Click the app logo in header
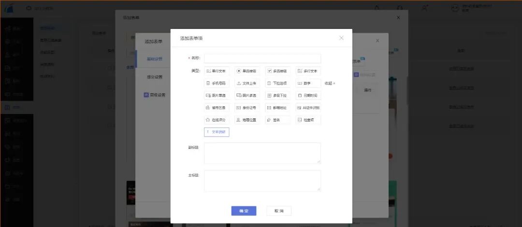The width and height of the screenshot is (522, 227). 9,9
